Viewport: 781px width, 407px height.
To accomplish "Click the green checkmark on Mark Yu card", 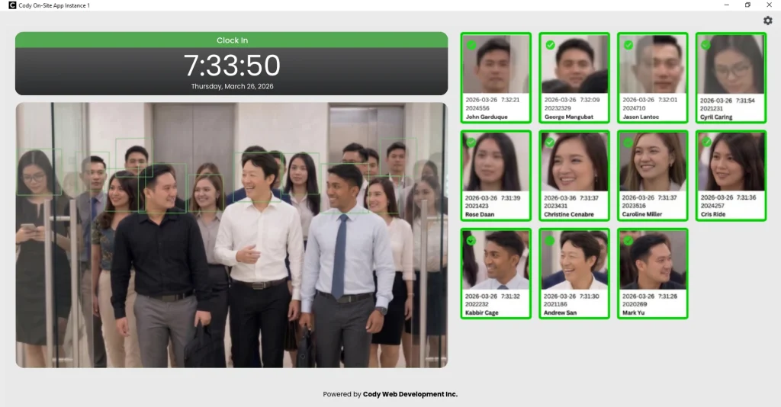I will [x=628, y=241].
